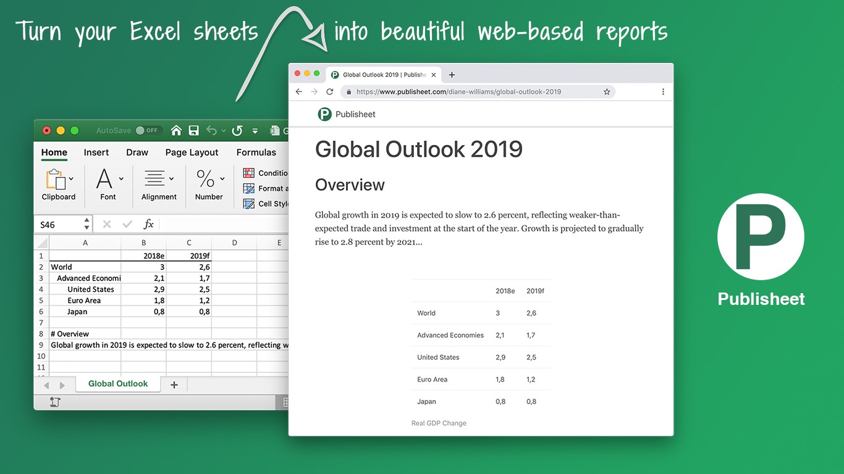Click the next sheet arrow in Excel
The width and height of the screenshot is (844, 474).
pos(62,385)
